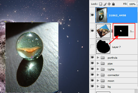
Task: Select the black layer mask thumbnail
Action: click(121, 31)
